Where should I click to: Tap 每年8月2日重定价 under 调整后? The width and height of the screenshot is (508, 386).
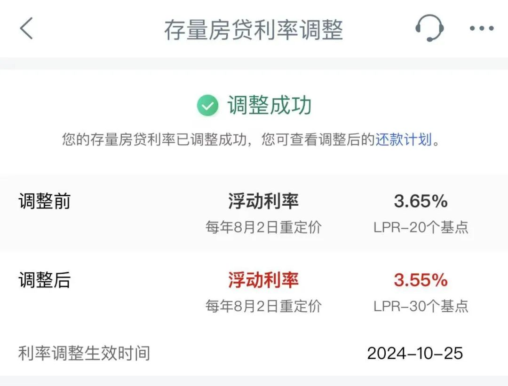263,306
